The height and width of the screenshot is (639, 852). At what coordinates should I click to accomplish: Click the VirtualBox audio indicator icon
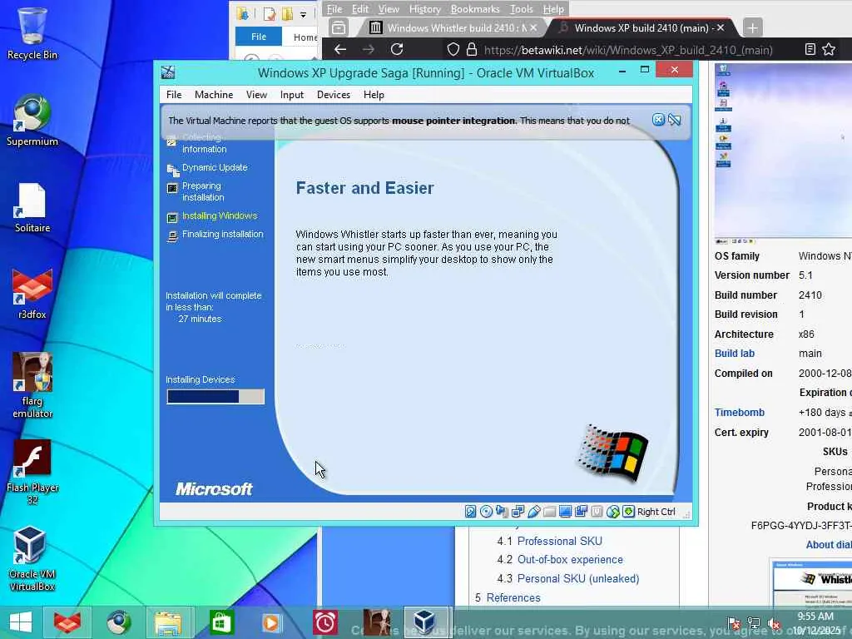tap(502, 512)
